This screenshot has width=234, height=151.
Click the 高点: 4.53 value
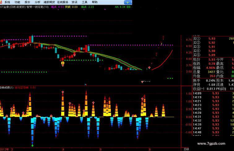tap(57, 7)
